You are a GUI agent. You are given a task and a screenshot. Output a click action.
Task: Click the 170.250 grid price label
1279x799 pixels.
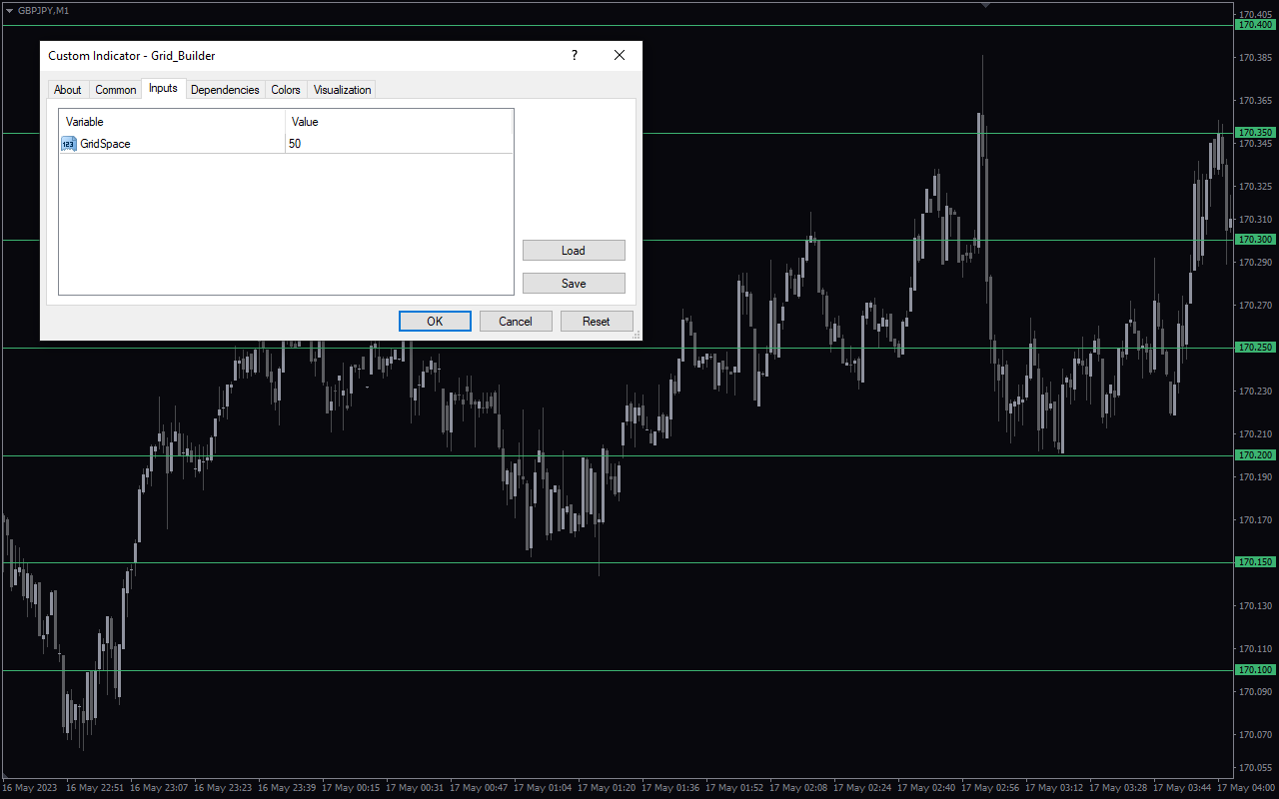[x=1256, y=348]
